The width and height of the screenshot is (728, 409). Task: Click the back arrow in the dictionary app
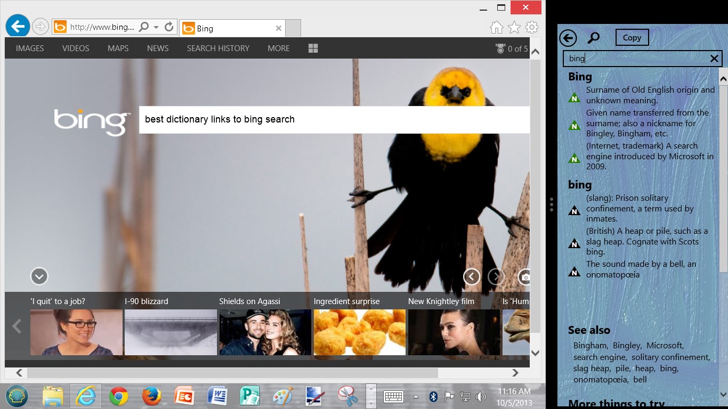tap(568, 38)
